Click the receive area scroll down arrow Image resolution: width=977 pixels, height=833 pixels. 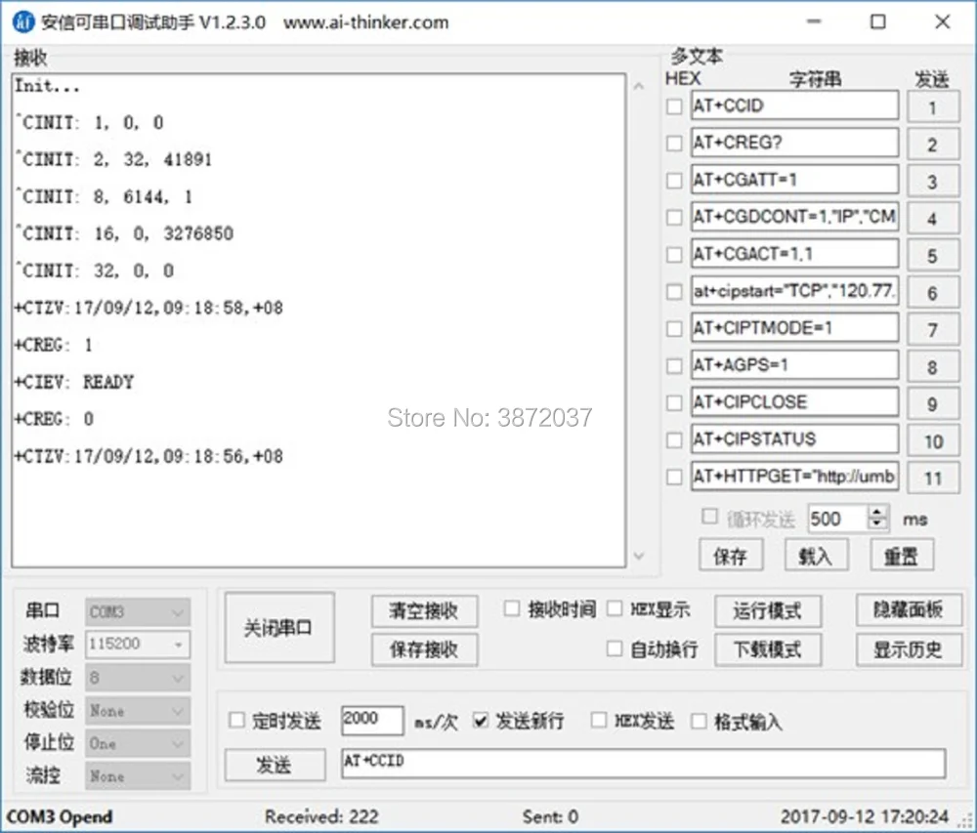639,556
